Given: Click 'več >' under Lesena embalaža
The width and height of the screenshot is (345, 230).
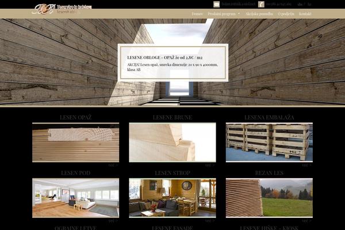Looking at the screenshot, I should [306, 165].
